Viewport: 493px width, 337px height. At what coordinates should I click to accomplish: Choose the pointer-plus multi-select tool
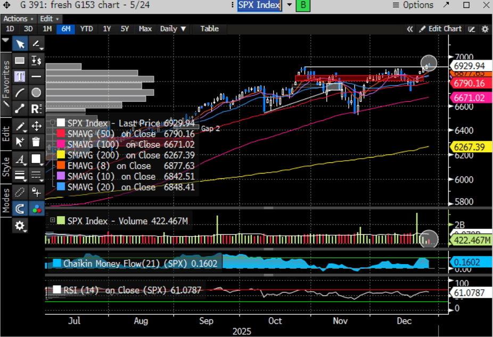pyautogui.click(x=20, y=142)
